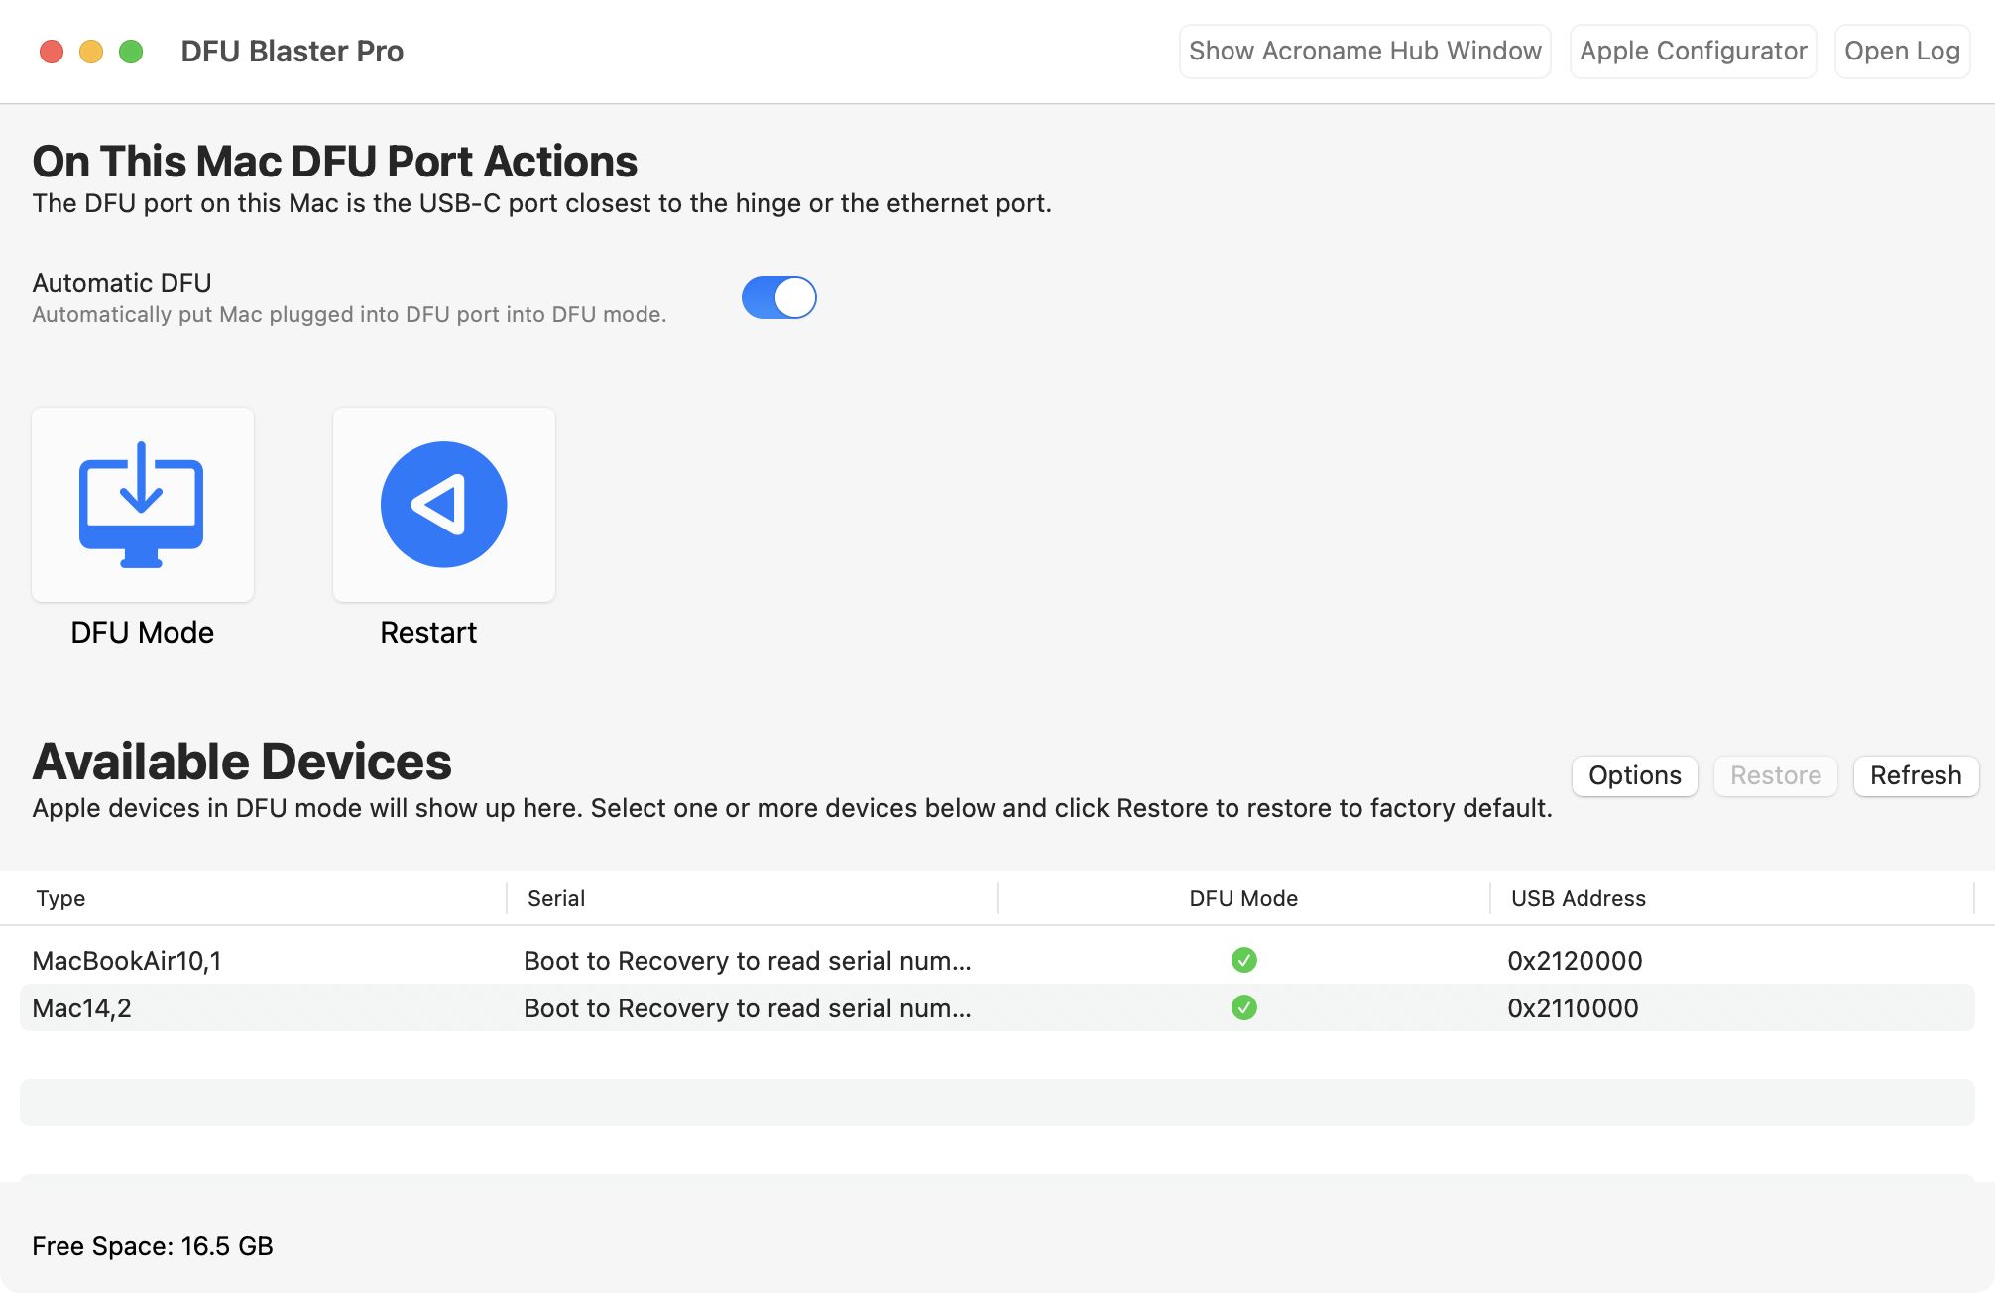The width and height of the screenshot is (1995, 1293).
Task: Check DFU Mode status for Mac14,2
Action: pos(1241,1006)
